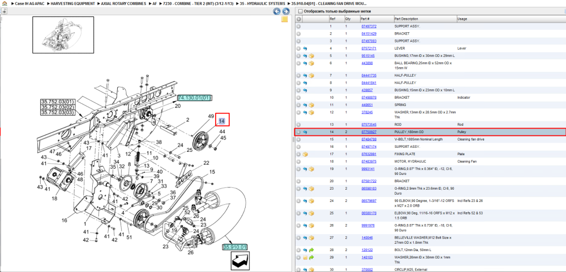Click the blue arrow icon in ref 9 row
The height and width of the screenshot is (272, 566).
(305, 90)
